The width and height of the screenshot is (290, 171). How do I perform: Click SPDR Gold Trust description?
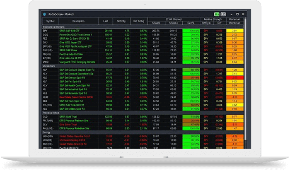[68, 117]
